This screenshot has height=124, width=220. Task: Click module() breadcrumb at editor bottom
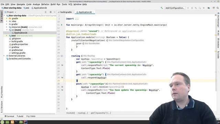70,113
